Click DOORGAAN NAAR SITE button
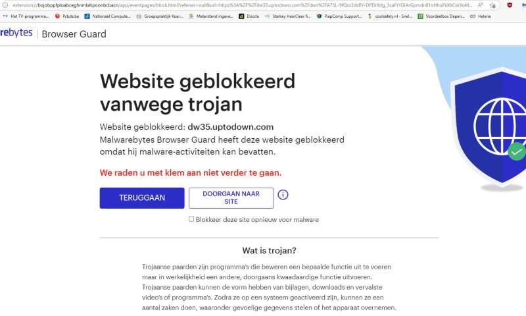This screenshot has width=526, height=316. pyautogui.click(x=231, y=197)
